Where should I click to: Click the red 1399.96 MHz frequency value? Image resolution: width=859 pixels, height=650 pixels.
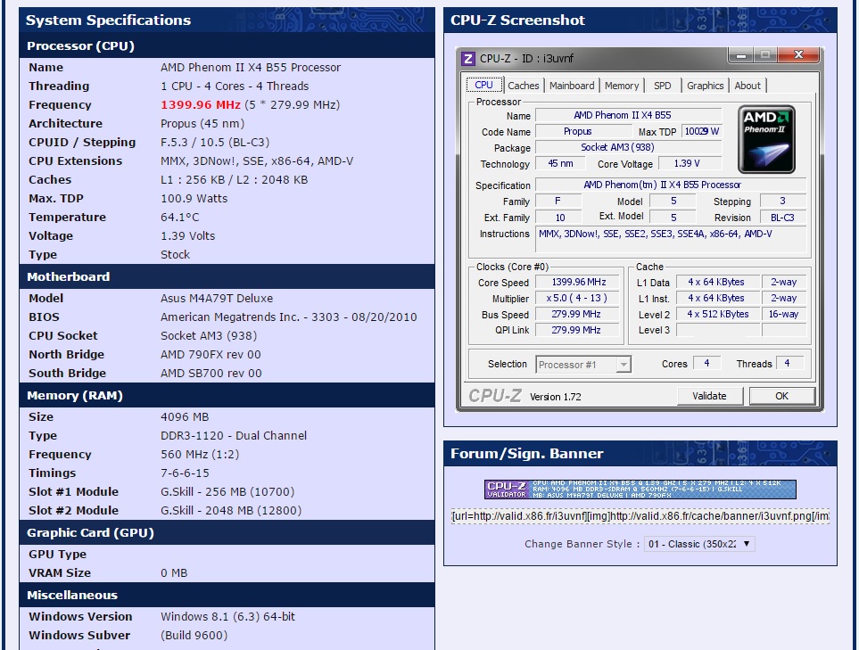(x=201, y=104)
